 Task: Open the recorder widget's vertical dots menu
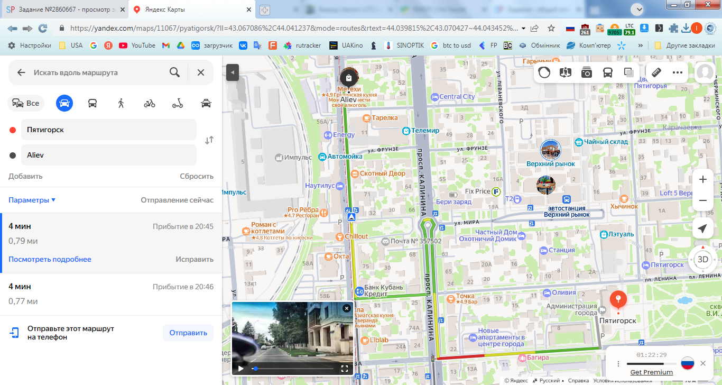pos(618,364)
